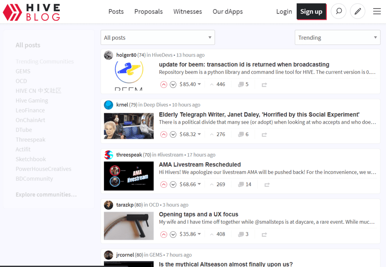Open holger80's profile name link

point(126,55)
